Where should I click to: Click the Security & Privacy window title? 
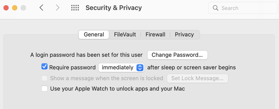[x=114, y=8]
